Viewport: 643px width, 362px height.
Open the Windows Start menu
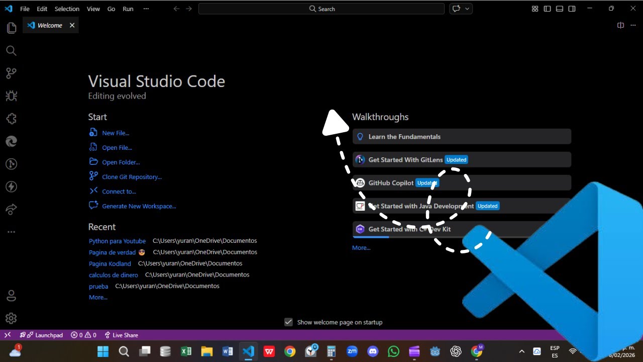[x=103, y=351]
